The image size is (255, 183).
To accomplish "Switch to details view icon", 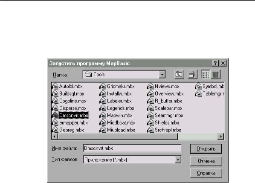I will (215, 75).
